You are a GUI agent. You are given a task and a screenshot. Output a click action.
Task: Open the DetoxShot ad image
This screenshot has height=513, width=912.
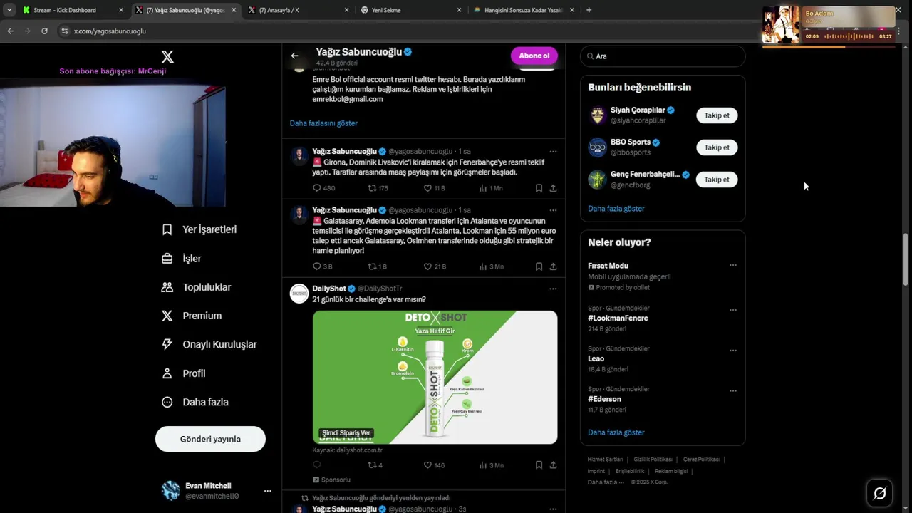pos(435,377)
